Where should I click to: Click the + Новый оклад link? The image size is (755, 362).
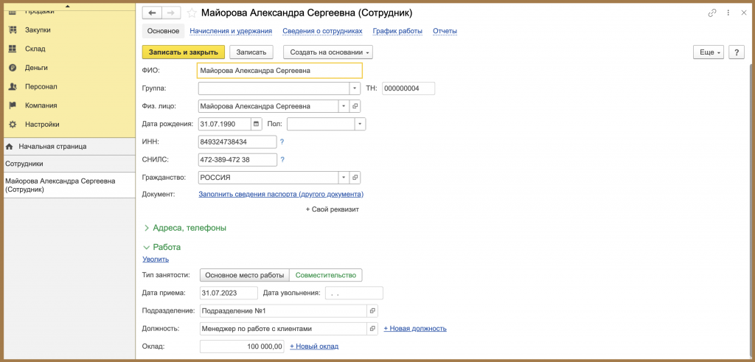(x=314, y=347)
